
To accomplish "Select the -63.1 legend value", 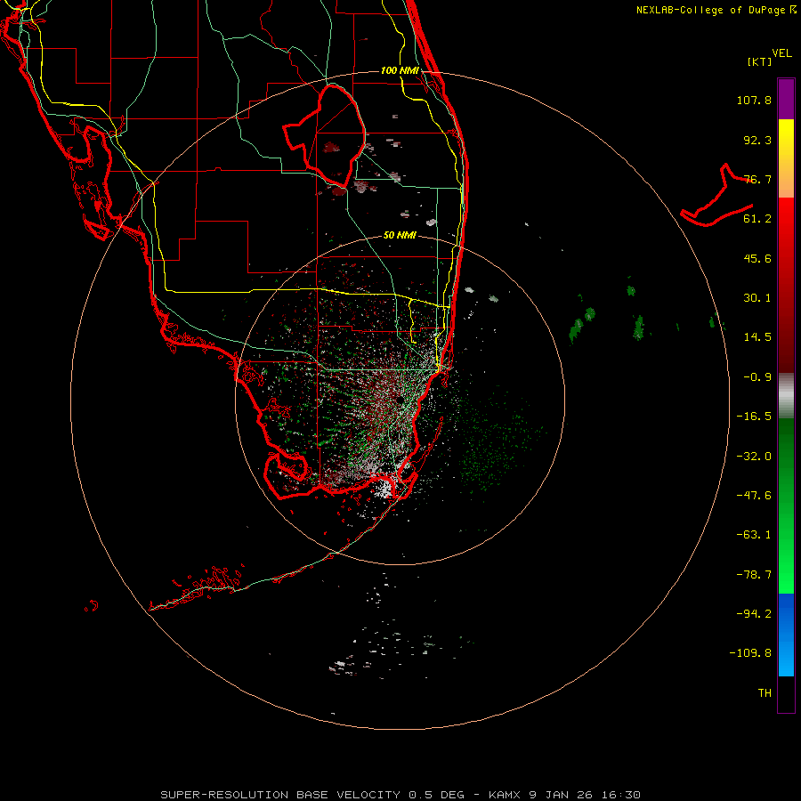I will pos(754,535).
